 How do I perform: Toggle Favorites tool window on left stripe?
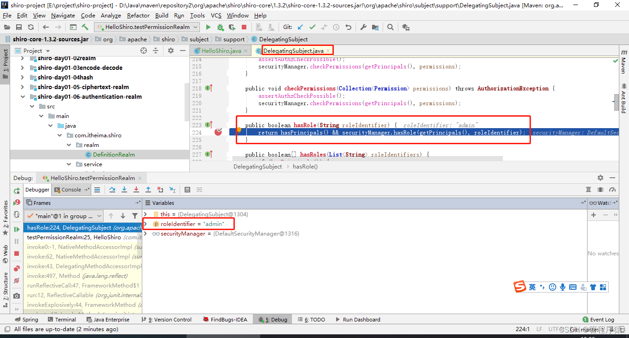tap(5, 218)
